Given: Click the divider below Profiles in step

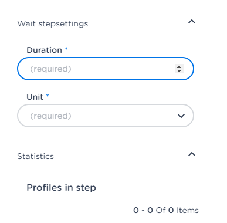Looking at the screenshot, I should pos(108,204).
